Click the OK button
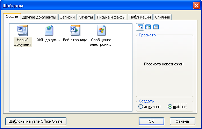This screenshot has height=129, width=202. point(151,121)
